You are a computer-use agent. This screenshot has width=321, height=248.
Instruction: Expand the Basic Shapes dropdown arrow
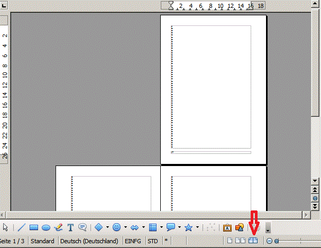click(x=106, y=227)
